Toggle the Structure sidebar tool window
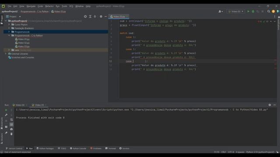The image size is (280, 157). click(2, 139)
